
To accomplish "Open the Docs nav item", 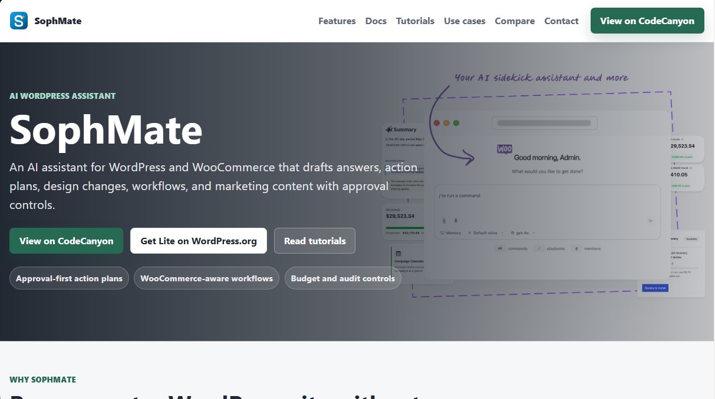I will pos(376,21).
